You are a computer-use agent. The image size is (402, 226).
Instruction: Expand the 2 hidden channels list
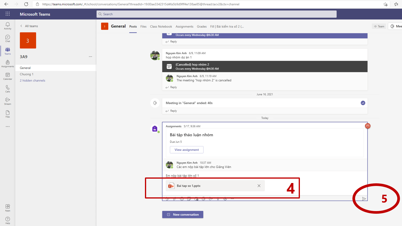(x=33, y=80)
